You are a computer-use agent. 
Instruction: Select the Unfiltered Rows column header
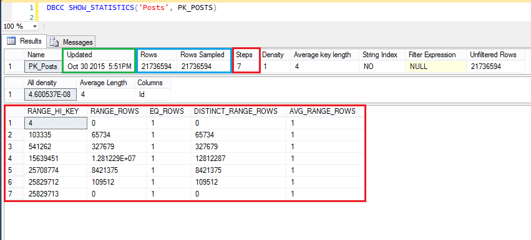(x=495, y=55)
